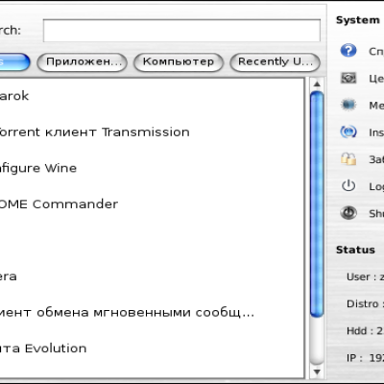Click the padlock lock screen icon

[348, 158]
